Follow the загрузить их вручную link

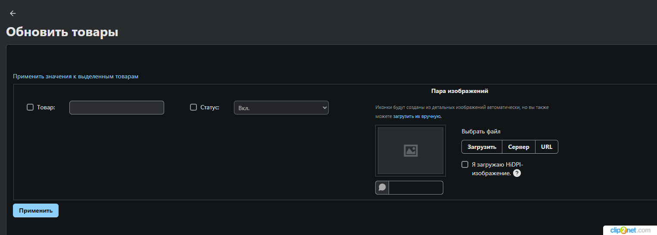coord(417,116)
